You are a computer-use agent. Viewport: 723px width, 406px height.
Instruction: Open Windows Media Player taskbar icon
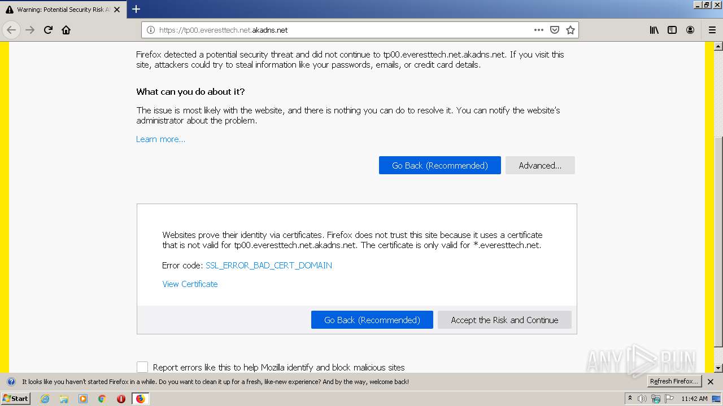coord(83,399)
